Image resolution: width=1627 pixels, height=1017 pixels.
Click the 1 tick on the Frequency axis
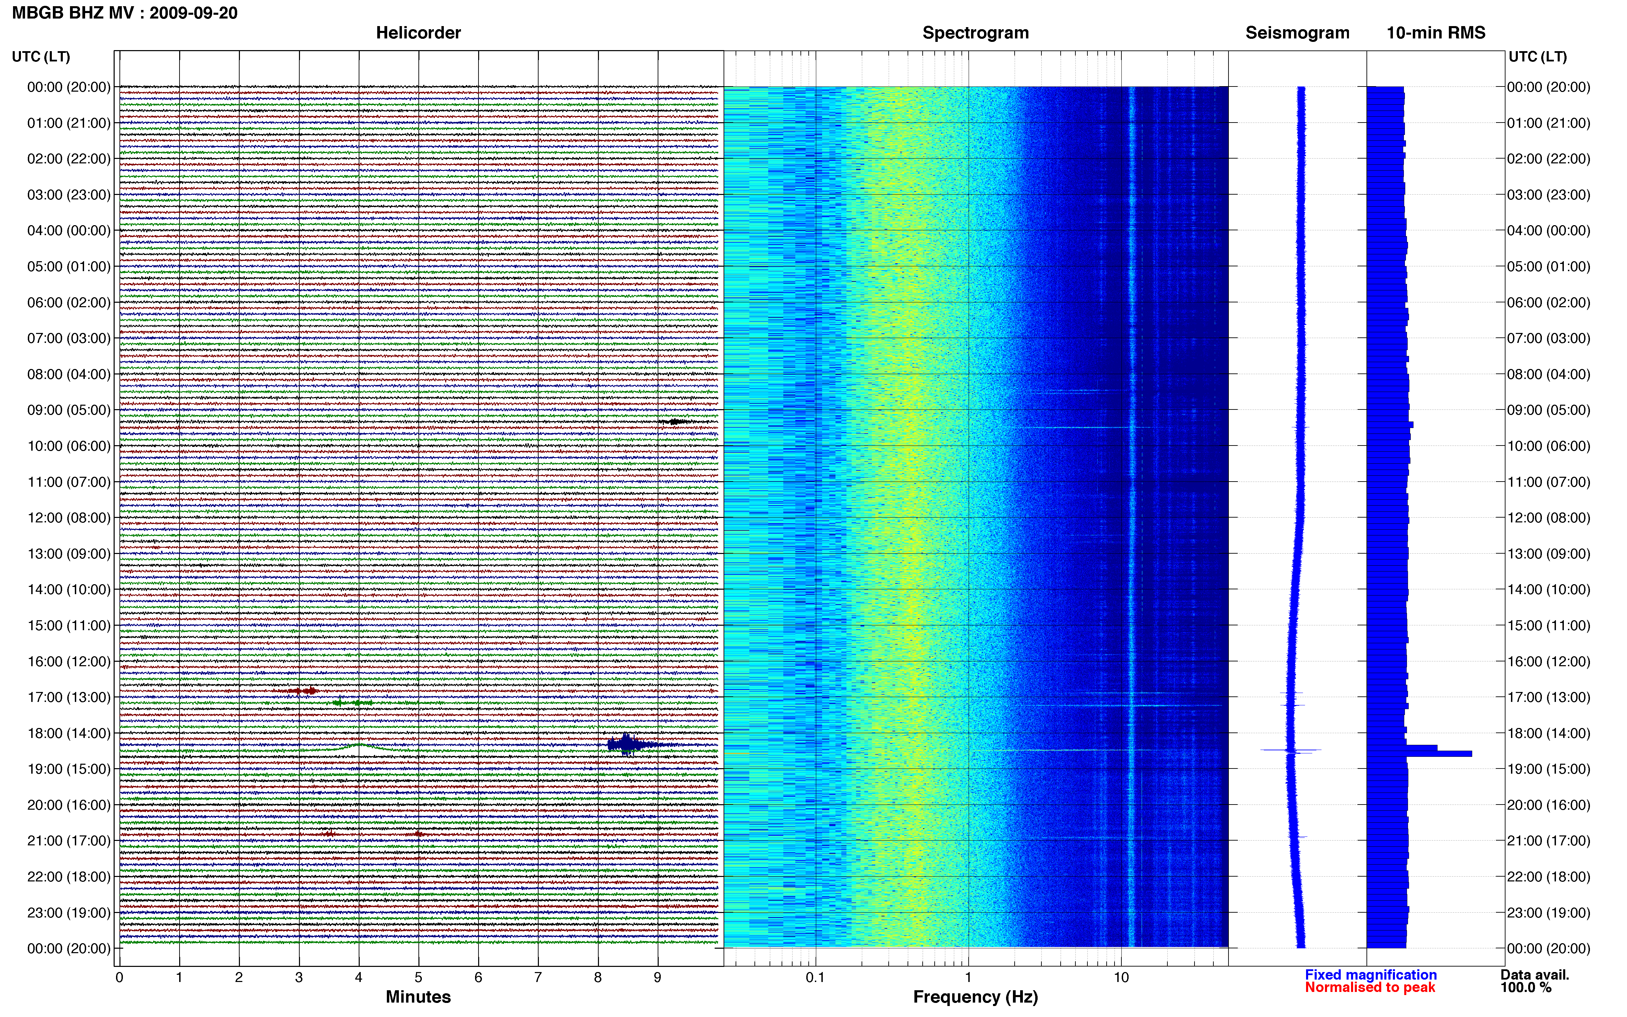click(x=968, y=978)
